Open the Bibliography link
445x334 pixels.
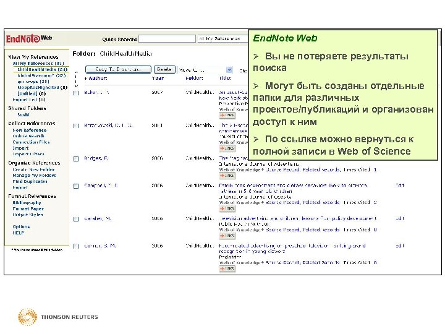click(x=27, y=203)
